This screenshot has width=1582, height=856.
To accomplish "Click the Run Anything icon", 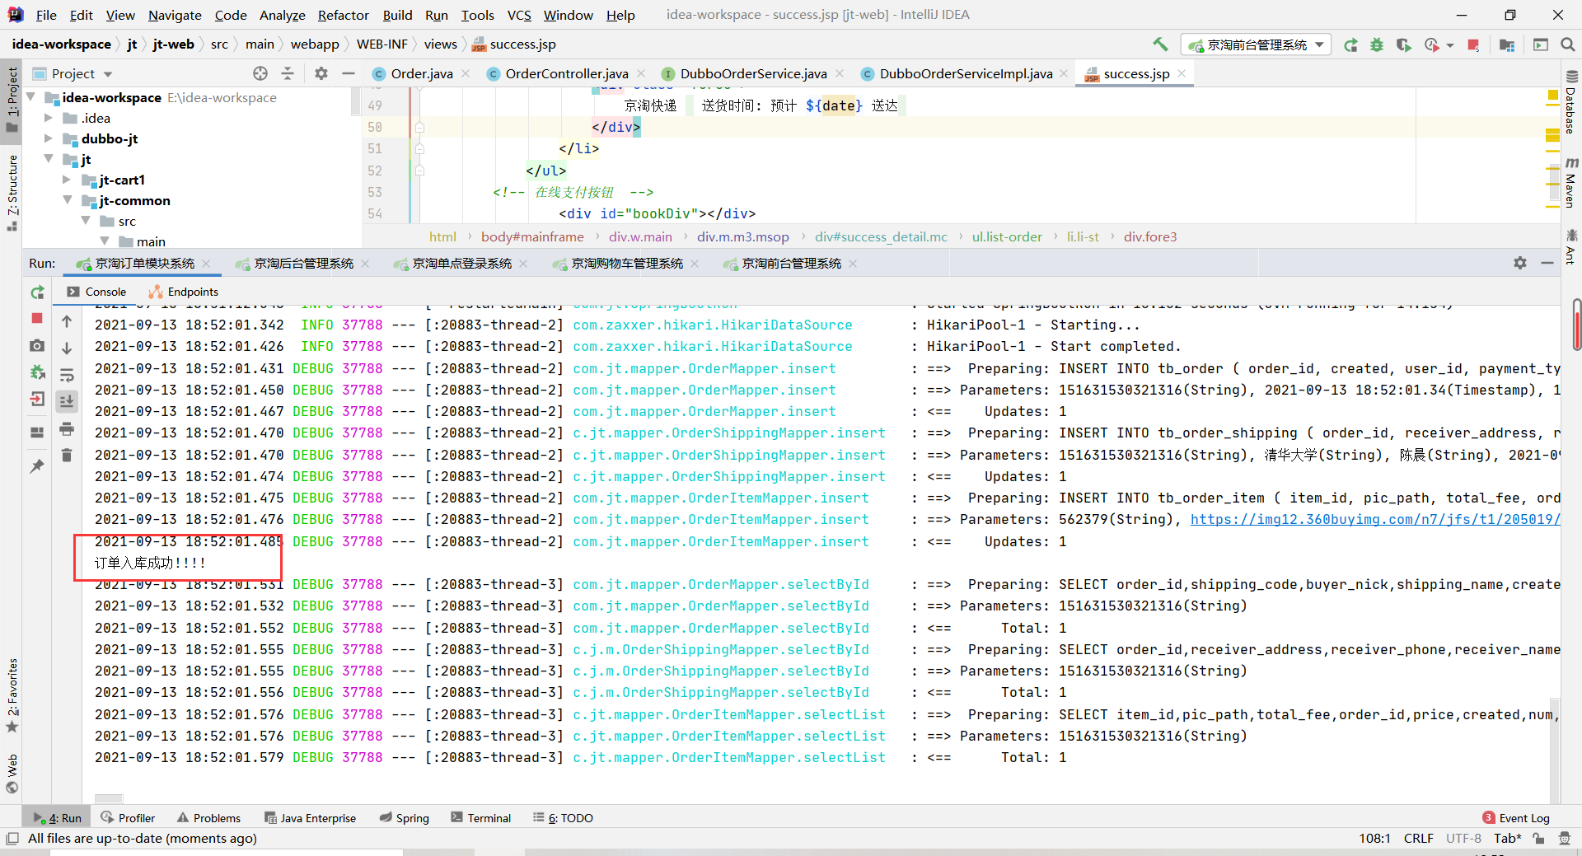I will (1541, 44).
